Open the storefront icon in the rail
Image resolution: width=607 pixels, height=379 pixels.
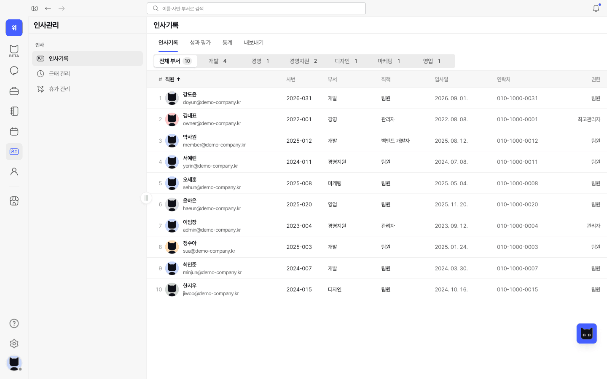(x=14, y=201)
